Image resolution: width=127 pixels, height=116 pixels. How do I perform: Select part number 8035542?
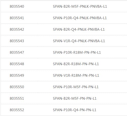pyautogui.click(x=17, y=29)
